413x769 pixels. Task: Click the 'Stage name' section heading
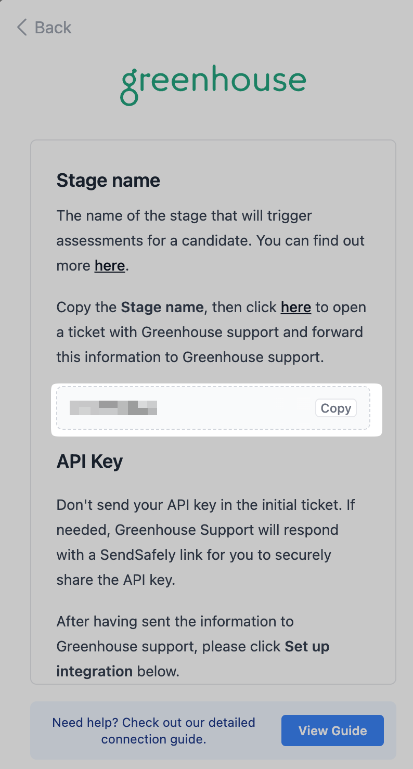coord(108,180)
